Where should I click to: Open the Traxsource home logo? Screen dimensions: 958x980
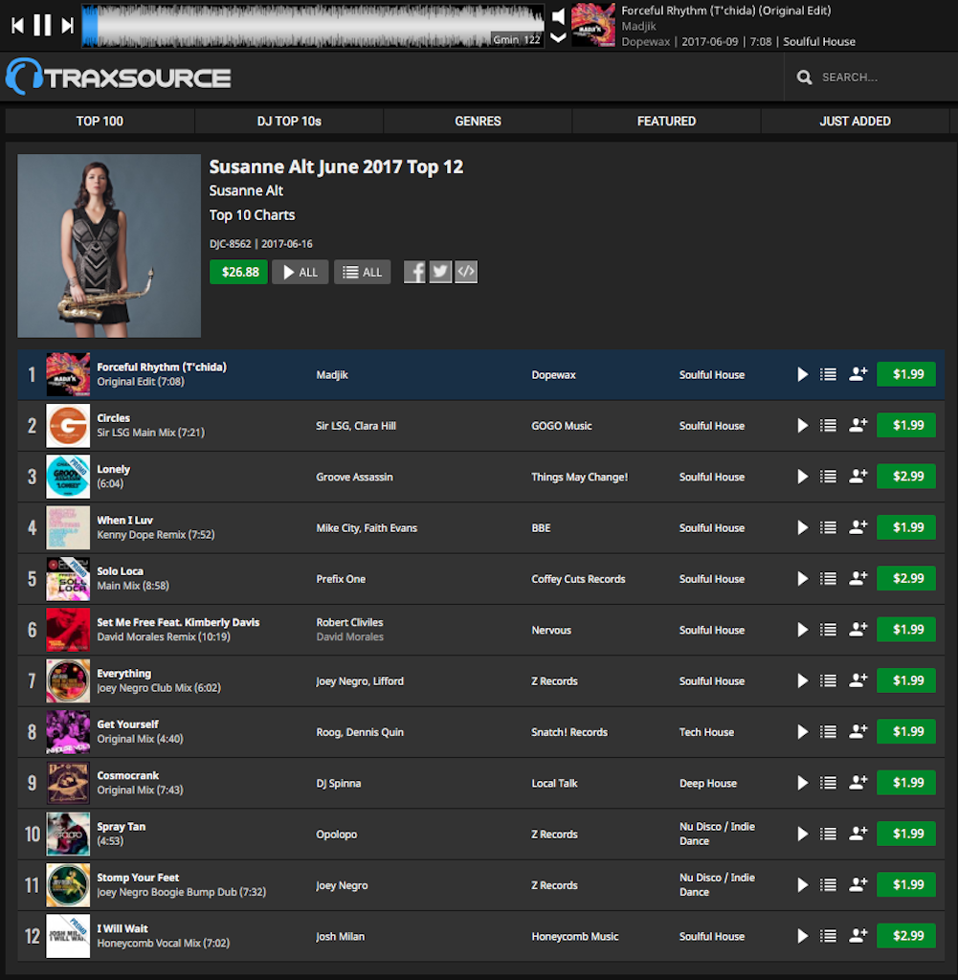(x=119, y=77)
